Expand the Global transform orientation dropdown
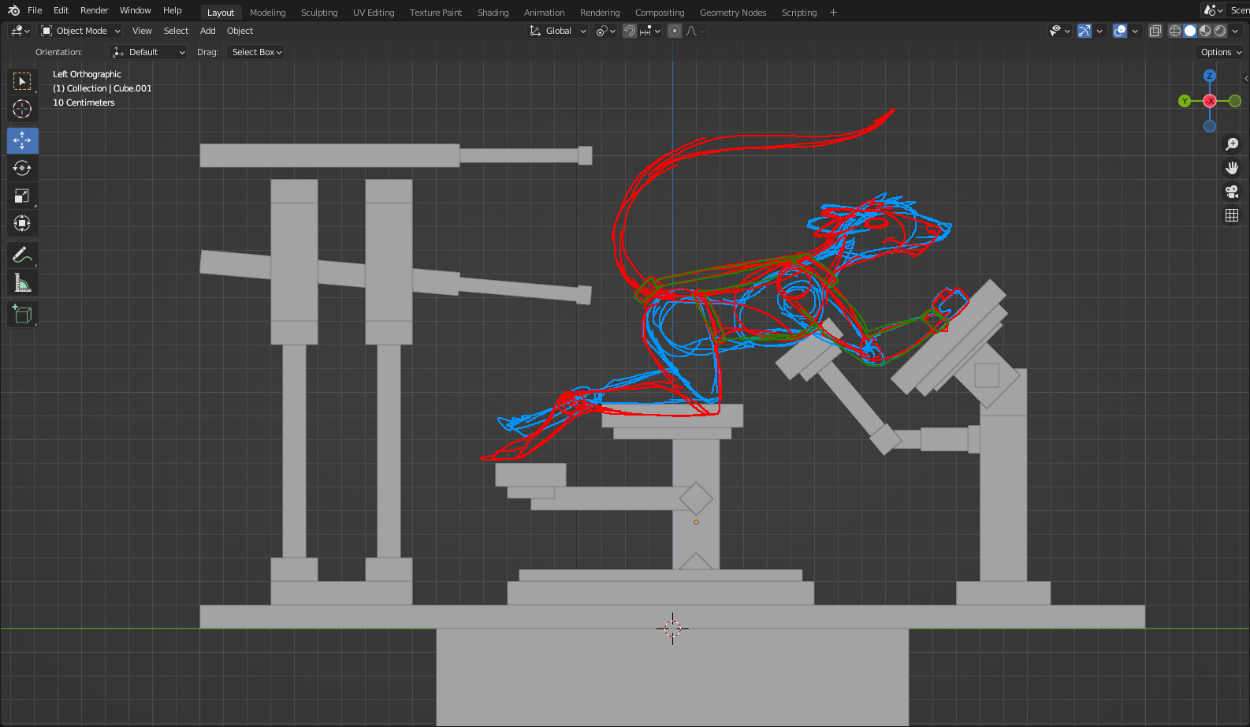 (x=558, y=31)
